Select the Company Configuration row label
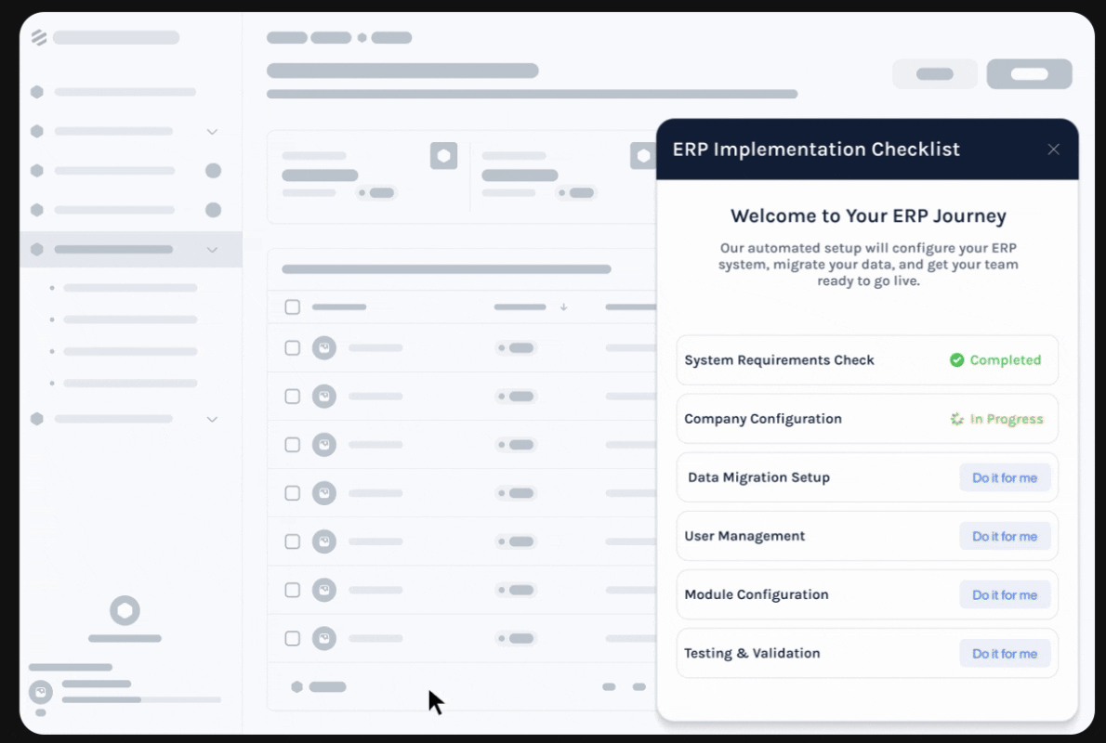Image resolution: width=1106 pixels, height=743 pixels. (x=762, y=419)
